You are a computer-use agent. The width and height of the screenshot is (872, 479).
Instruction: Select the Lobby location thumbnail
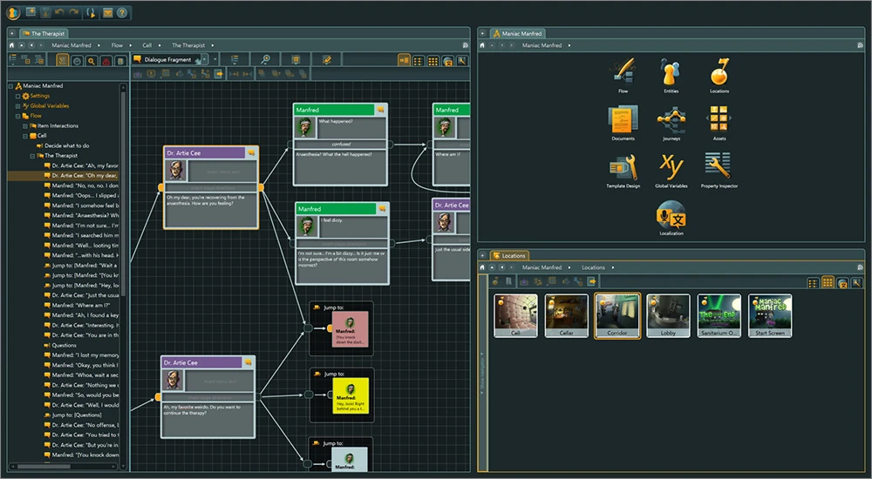pyautogui.click(x=668, y=315)
